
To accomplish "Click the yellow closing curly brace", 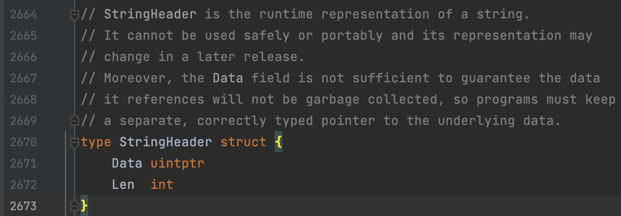I will (84, 206).
